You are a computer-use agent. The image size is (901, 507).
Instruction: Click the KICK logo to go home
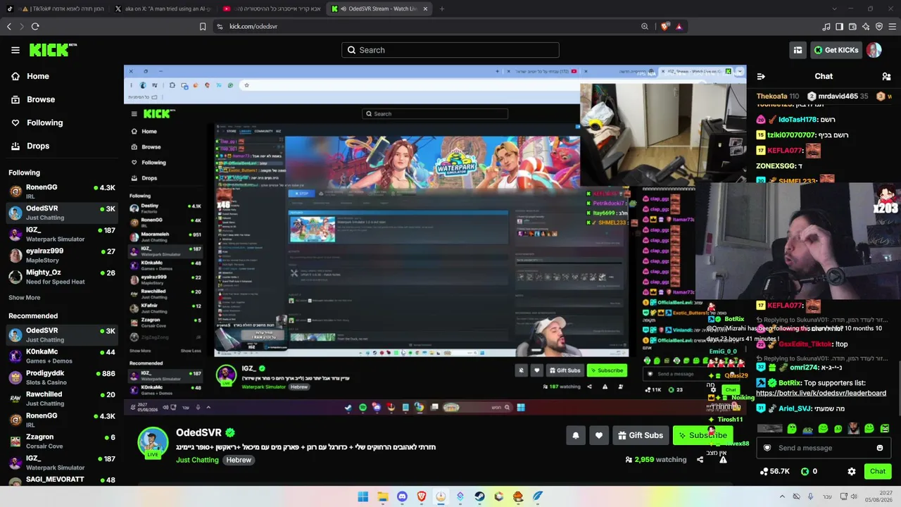pyautogui.click(x=53, y=50)
